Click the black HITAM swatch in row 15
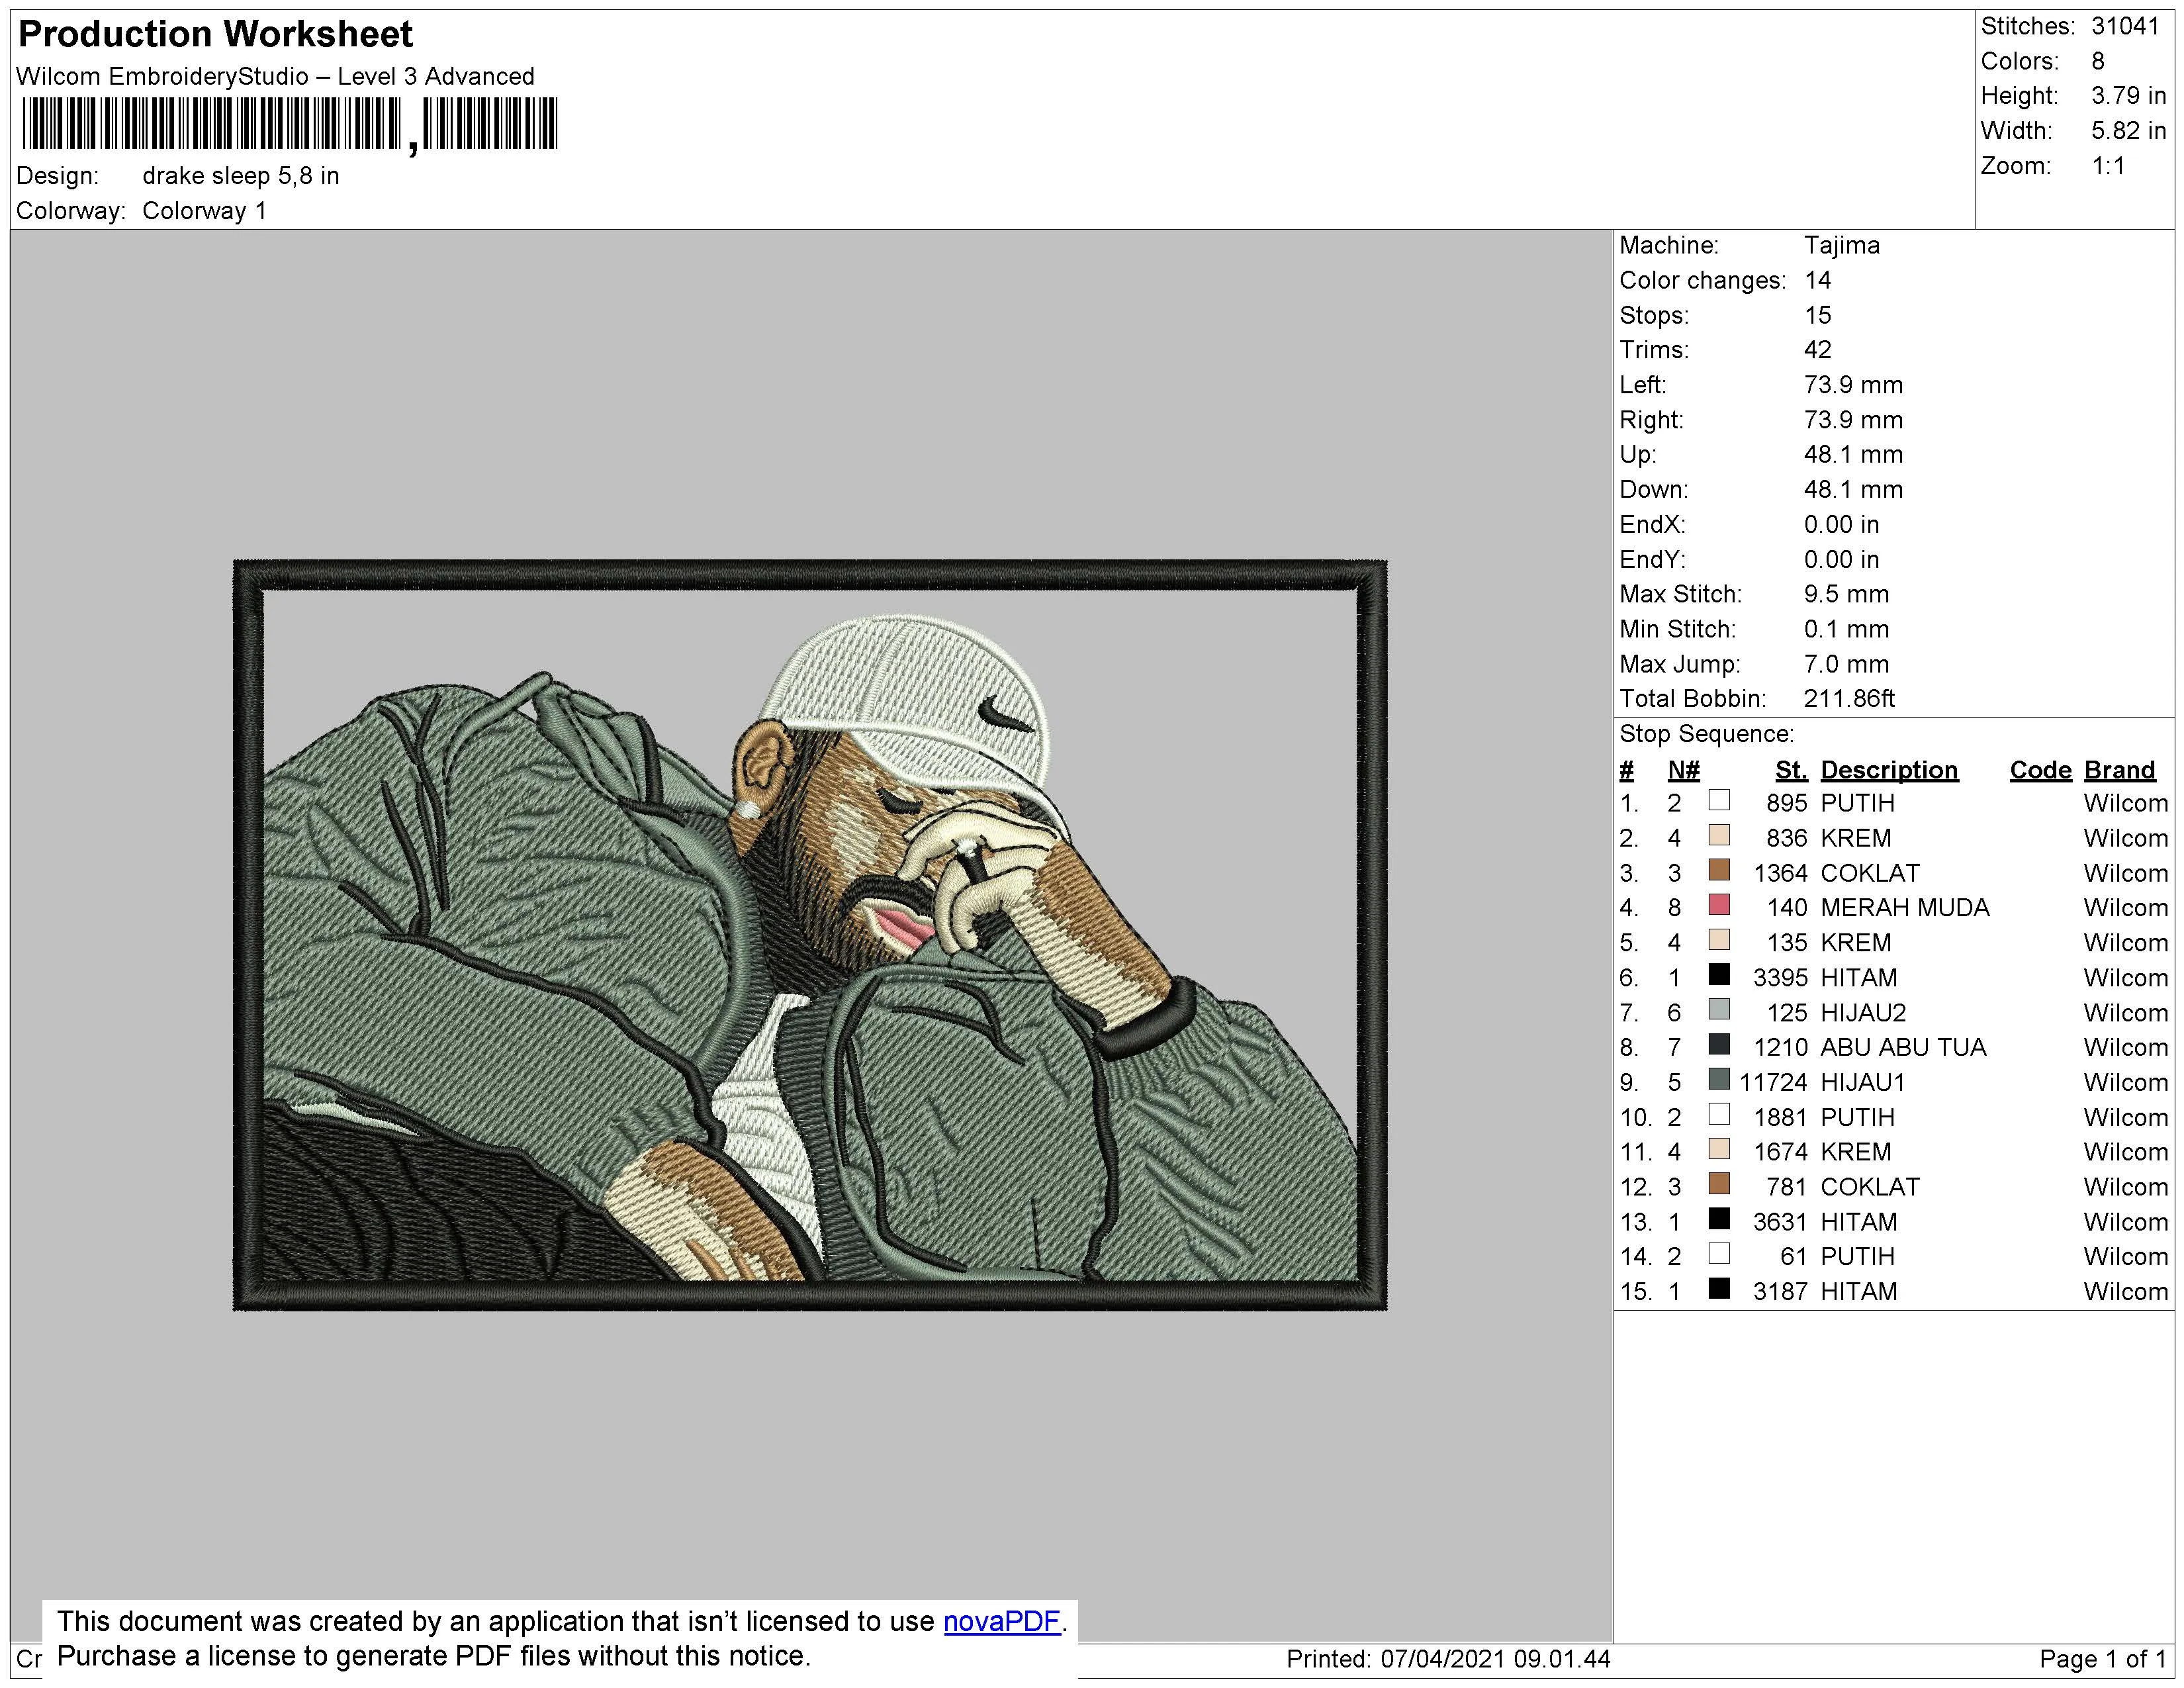 coord(1719,1288)
